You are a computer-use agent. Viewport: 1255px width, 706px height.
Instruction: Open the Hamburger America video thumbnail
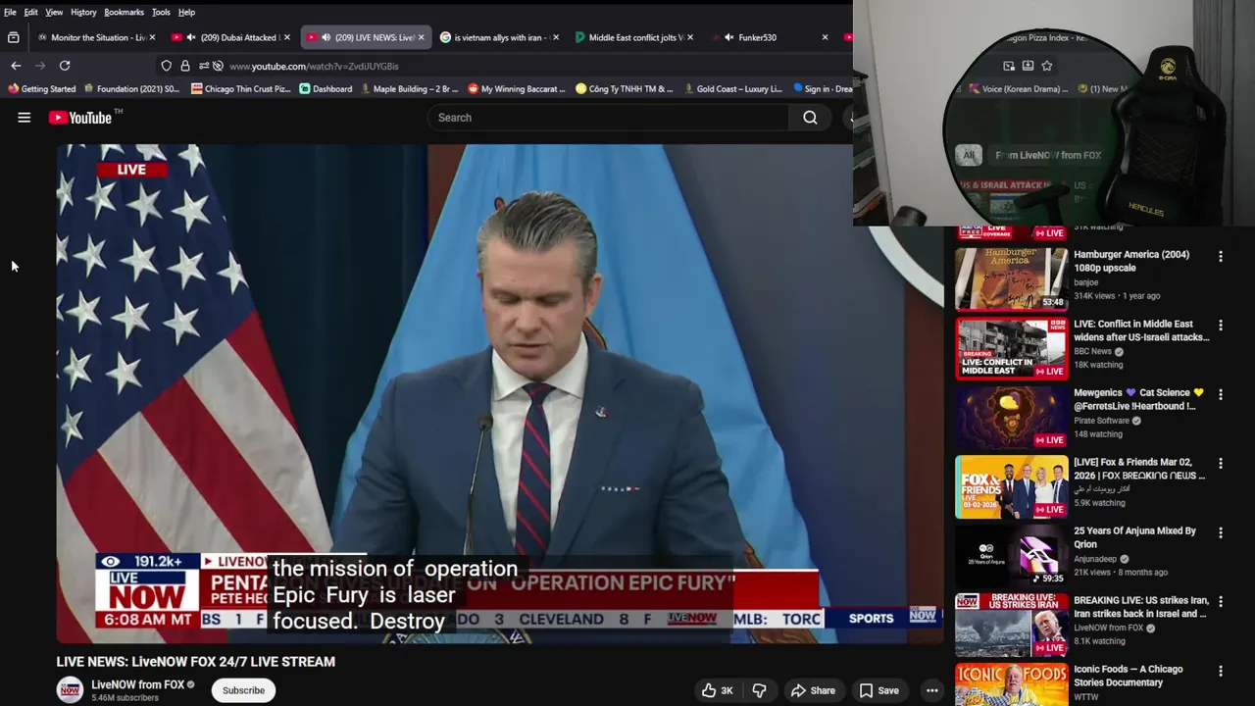point(1012,278)
